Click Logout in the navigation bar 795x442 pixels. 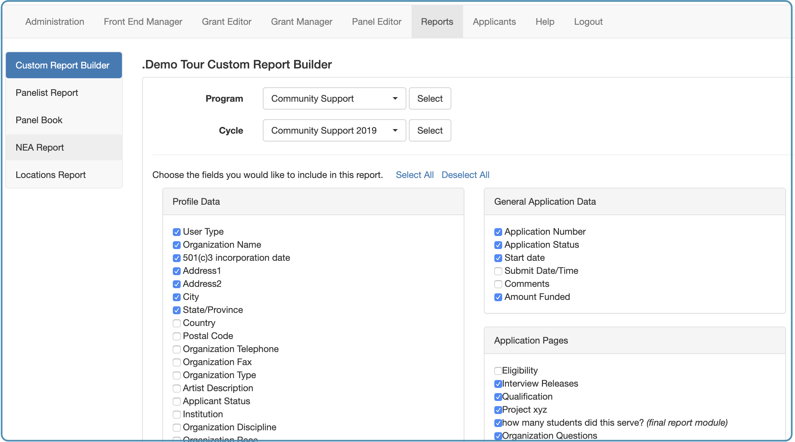(588, 22)
